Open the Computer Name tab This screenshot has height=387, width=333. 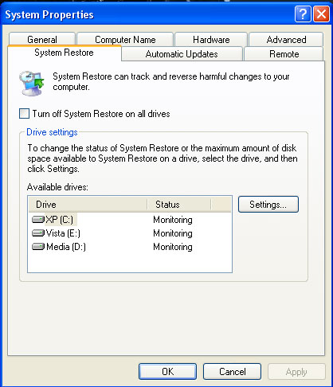125,39
